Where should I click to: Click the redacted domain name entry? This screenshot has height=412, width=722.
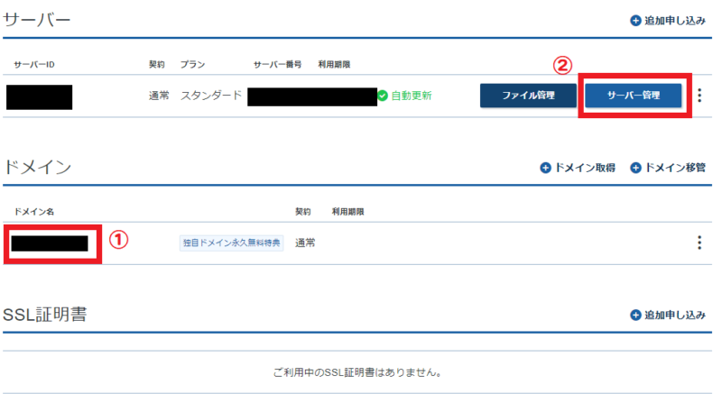point(50,243)
